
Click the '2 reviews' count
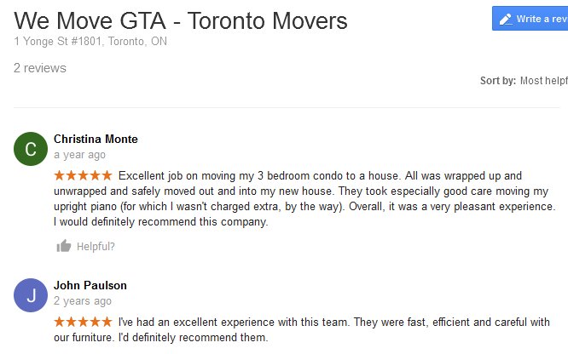click(x=40, y=68)
